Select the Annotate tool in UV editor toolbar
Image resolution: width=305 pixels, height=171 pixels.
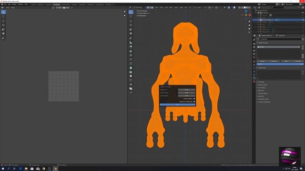click(x=3, y=38)
